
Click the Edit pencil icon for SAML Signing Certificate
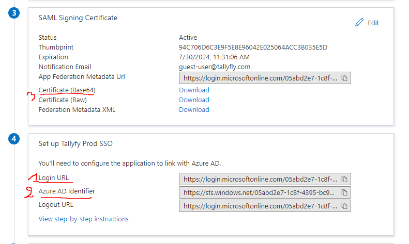point(359,22)
